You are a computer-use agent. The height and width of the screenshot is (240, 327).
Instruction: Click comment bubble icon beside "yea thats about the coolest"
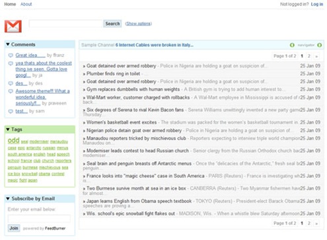[11, 63]
